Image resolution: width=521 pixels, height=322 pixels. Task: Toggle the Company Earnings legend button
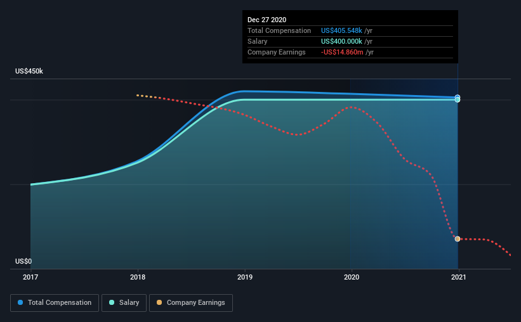coord(191,303)
